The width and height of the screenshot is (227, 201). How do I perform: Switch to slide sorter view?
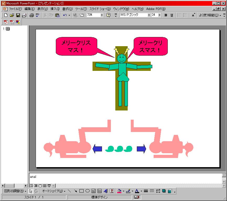point(45,186)
